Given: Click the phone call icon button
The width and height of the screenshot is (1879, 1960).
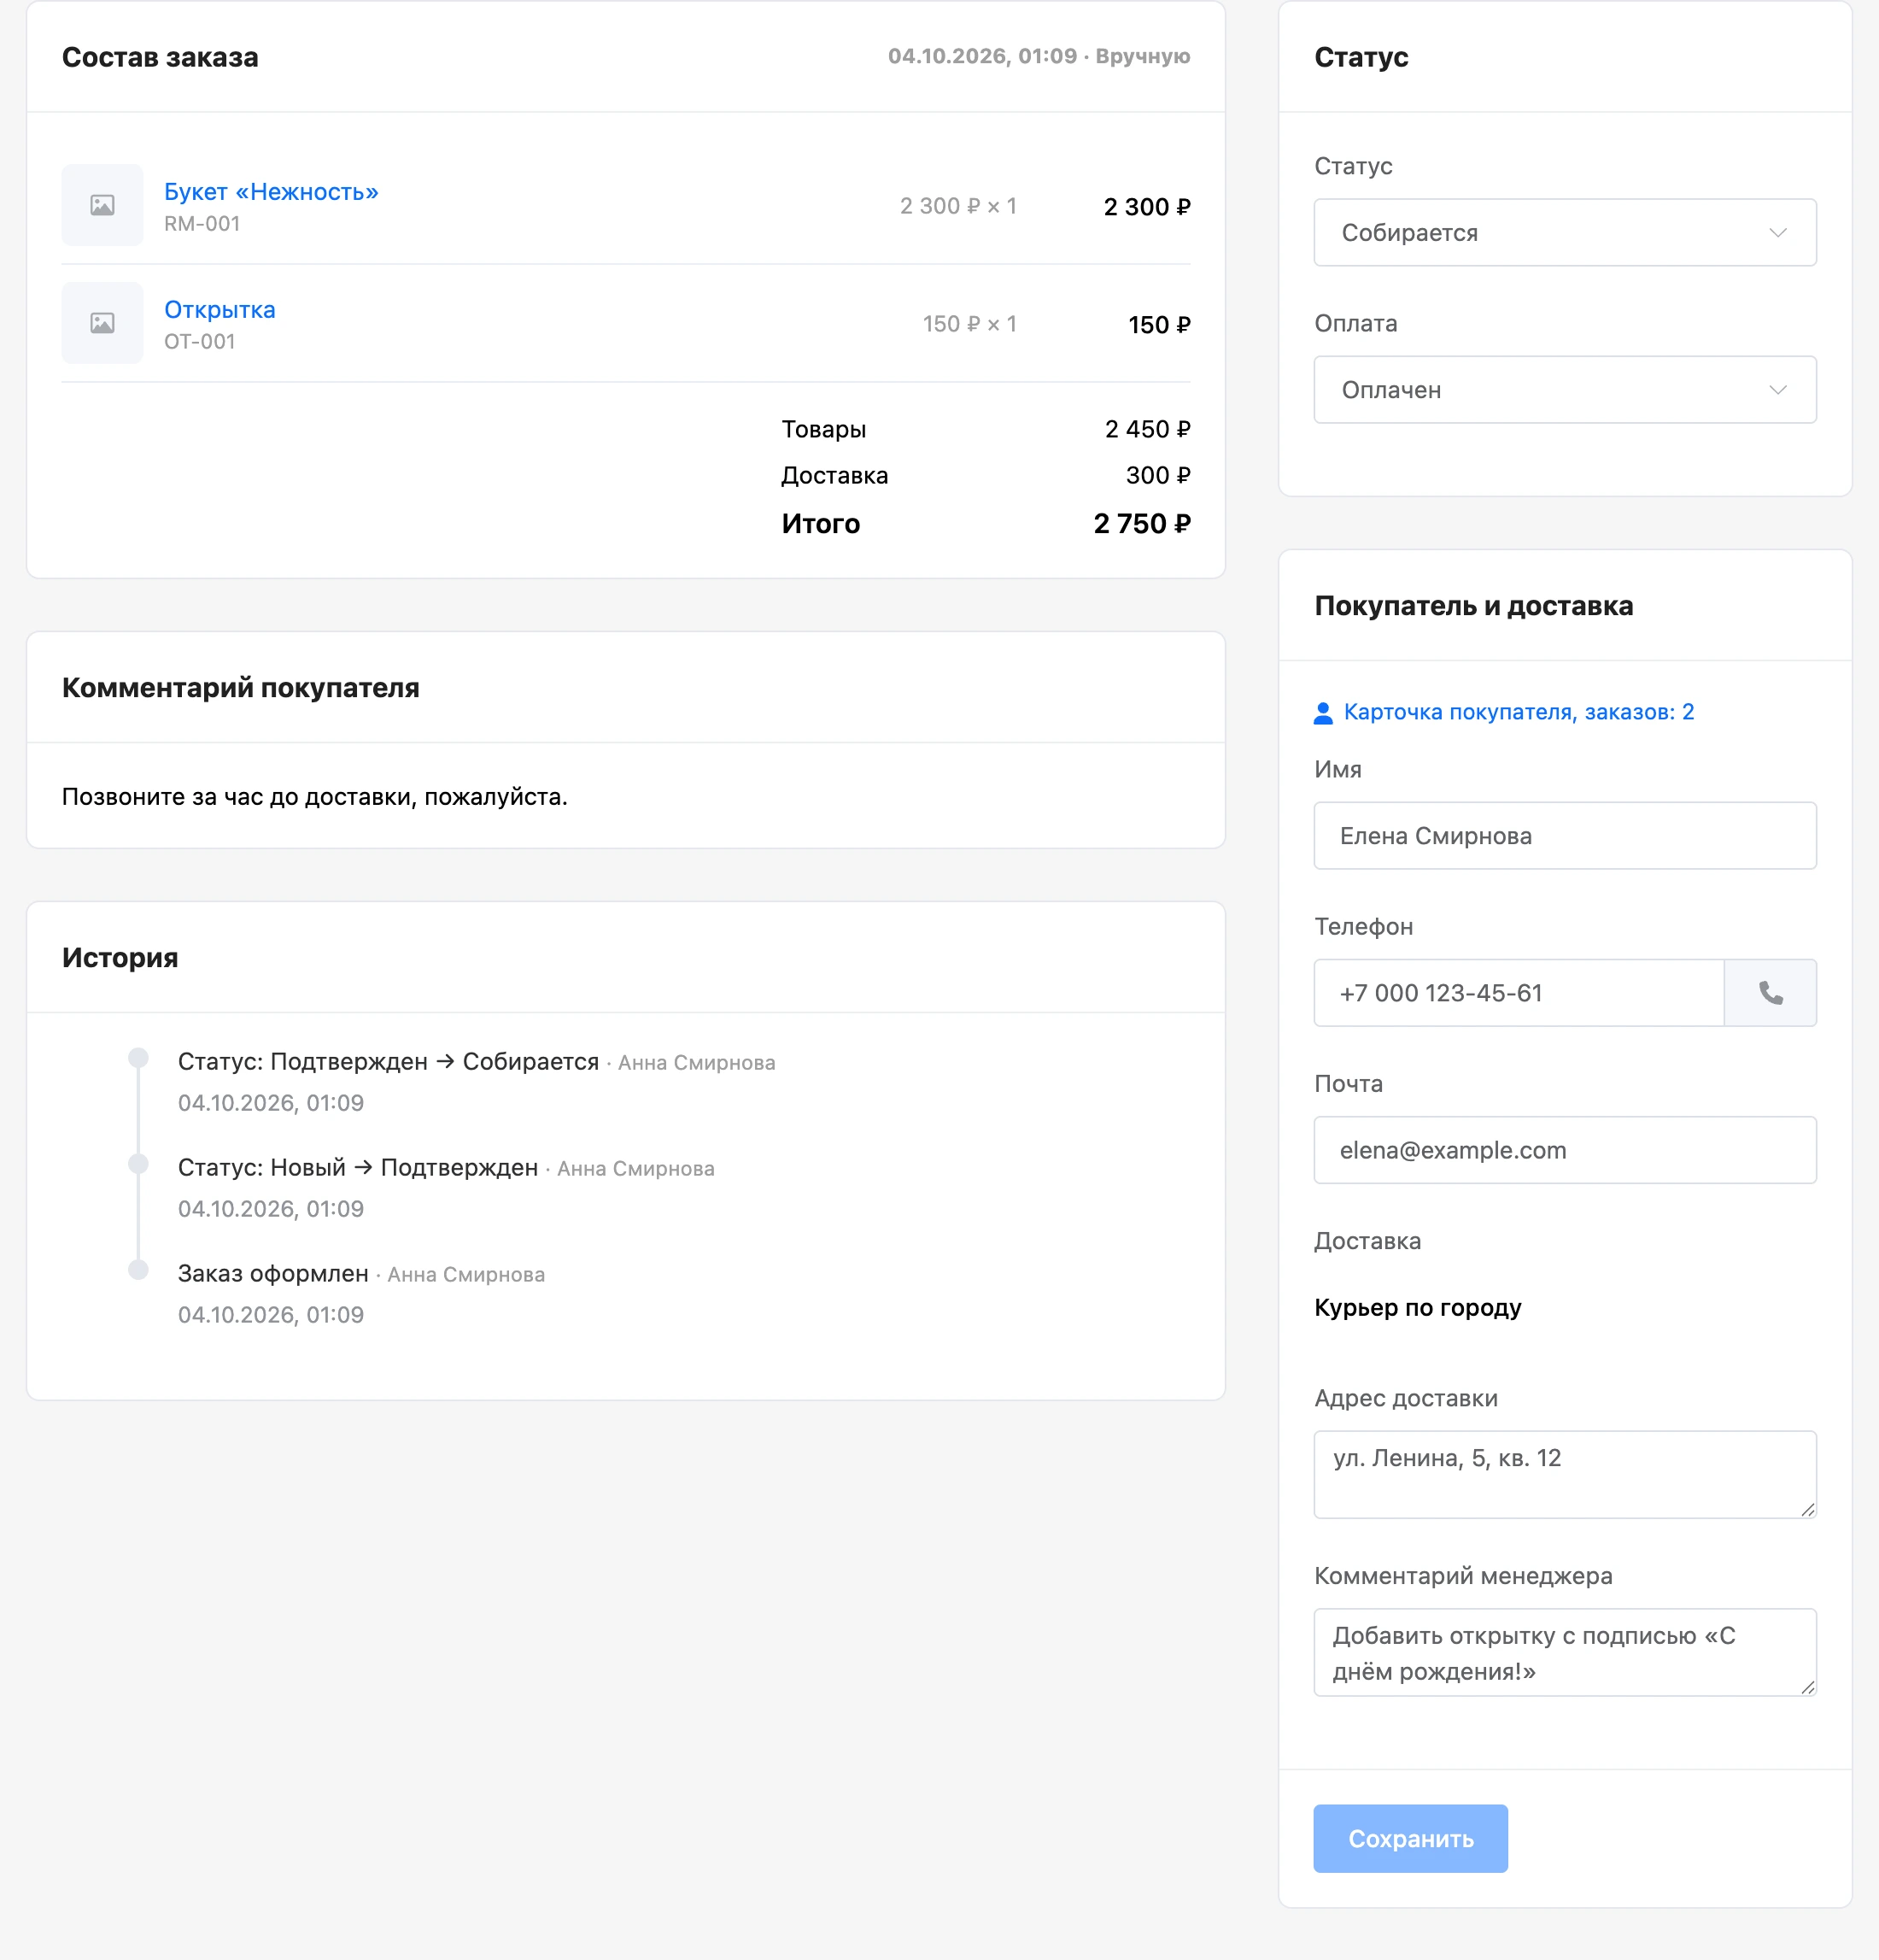Looking at the screenshot, I should [x=1770, y=993].
